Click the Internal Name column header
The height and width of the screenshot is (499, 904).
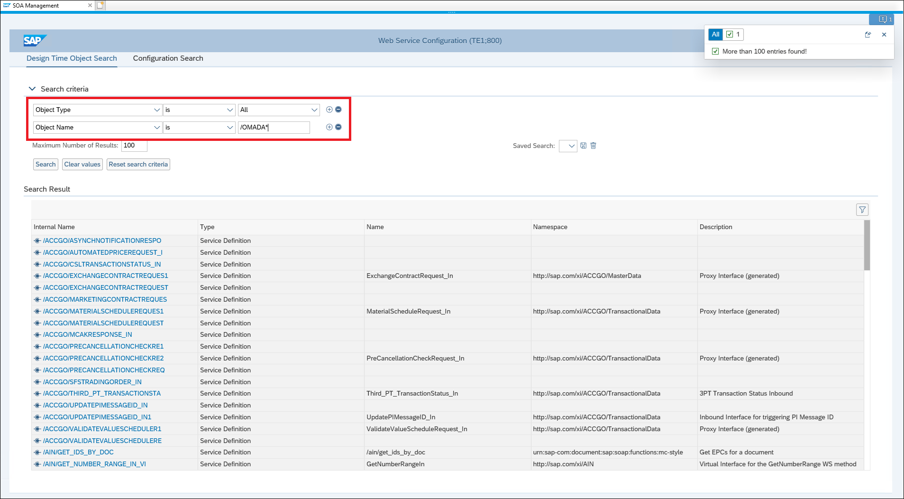coord(114,227)
